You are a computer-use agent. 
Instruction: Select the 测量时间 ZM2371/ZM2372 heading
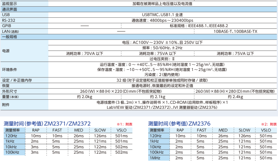(x=47, y=124)
